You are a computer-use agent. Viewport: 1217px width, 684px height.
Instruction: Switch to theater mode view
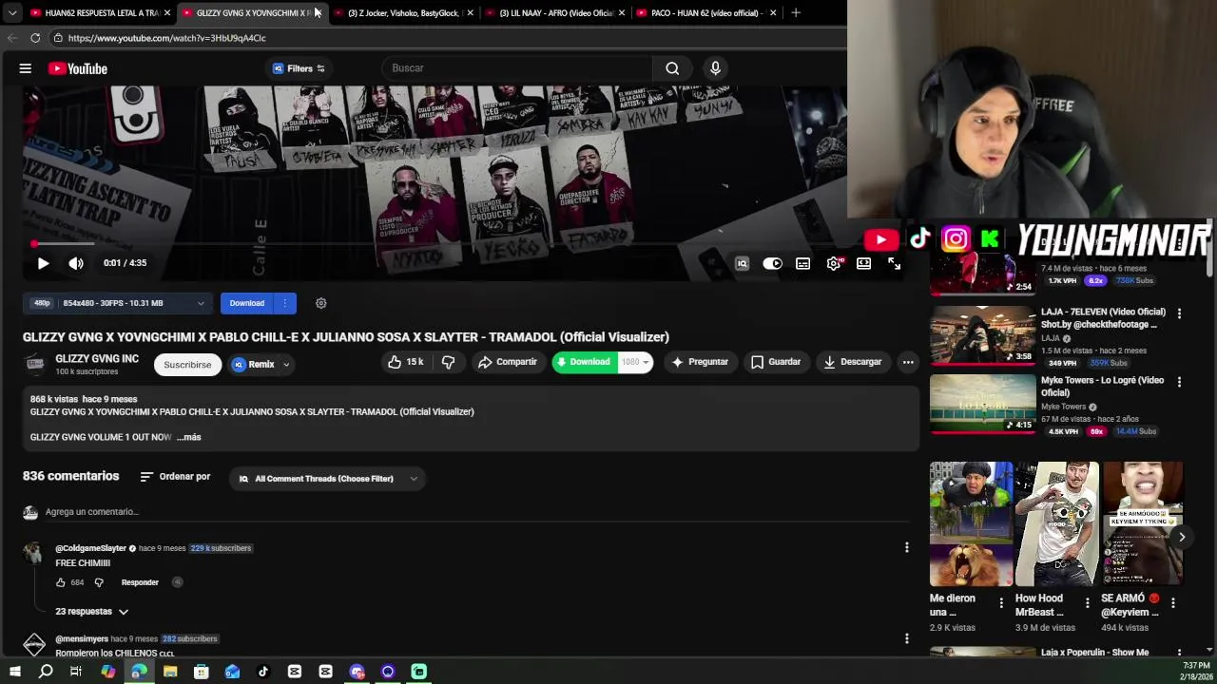pyautogui.click(x=863, y=263)
